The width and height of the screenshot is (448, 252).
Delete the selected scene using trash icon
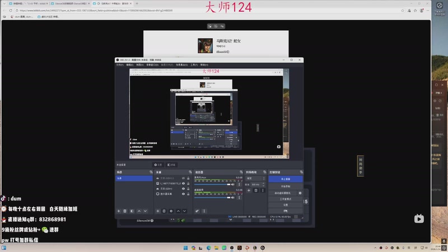125,211
